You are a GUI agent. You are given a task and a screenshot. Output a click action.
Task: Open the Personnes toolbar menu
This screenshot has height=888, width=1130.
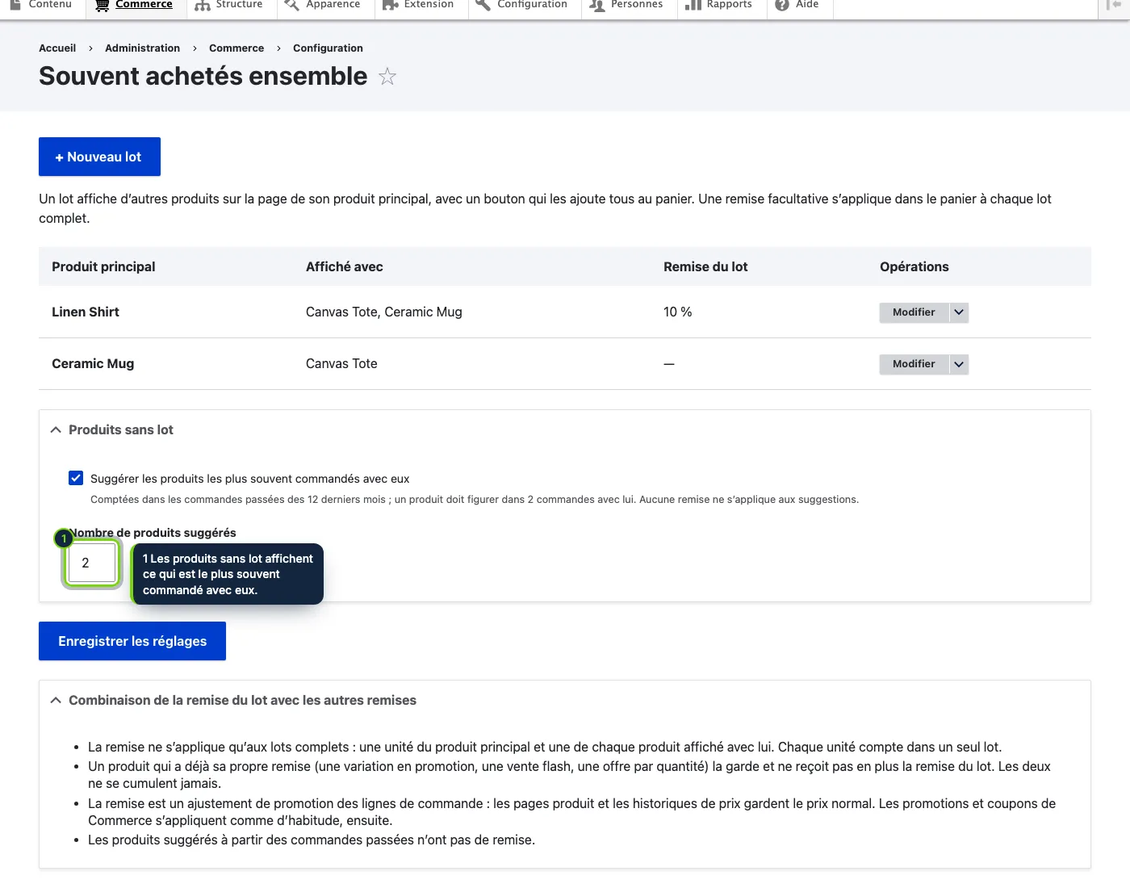pos(626,5)
